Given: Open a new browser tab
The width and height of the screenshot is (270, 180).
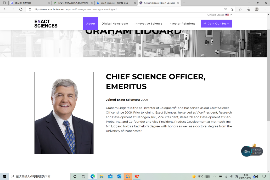Looking at the screenshot, I should pyautogui.click(x=184, y=3).
